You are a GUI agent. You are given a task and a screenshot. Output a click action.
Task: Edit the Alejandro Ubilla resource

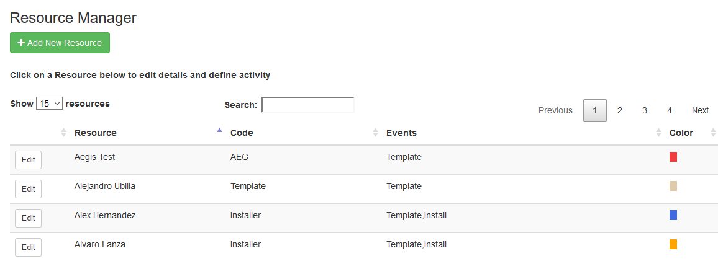28,189
